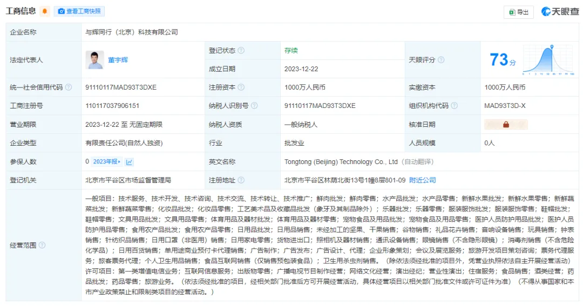Open the insured count trend chart icon
The width and height of the screenshot is (583, 306).
(x=130, y=161)
